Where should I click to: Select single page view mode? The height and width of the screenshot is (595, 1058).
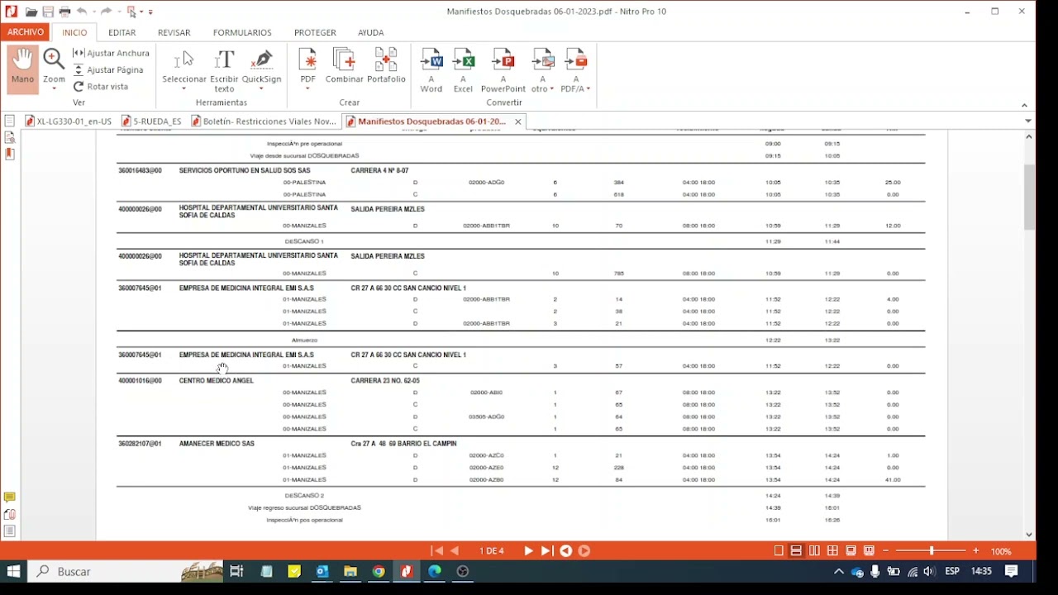click(779, 550)
